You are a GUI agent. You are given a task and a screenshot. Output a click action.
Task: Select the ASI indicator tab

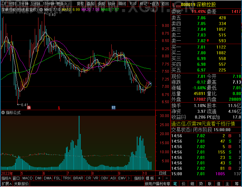(x=113, y=178)
